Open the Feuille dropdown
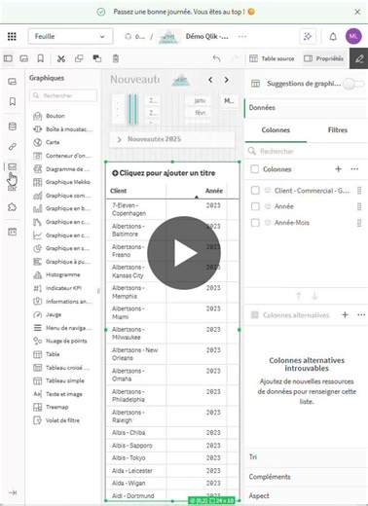The height and width of the screenshot is (506, 368). (70, 36)
